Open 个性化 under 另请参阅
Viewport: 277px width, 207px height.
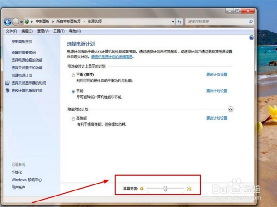pyautogui.click(x=17, y=172)
